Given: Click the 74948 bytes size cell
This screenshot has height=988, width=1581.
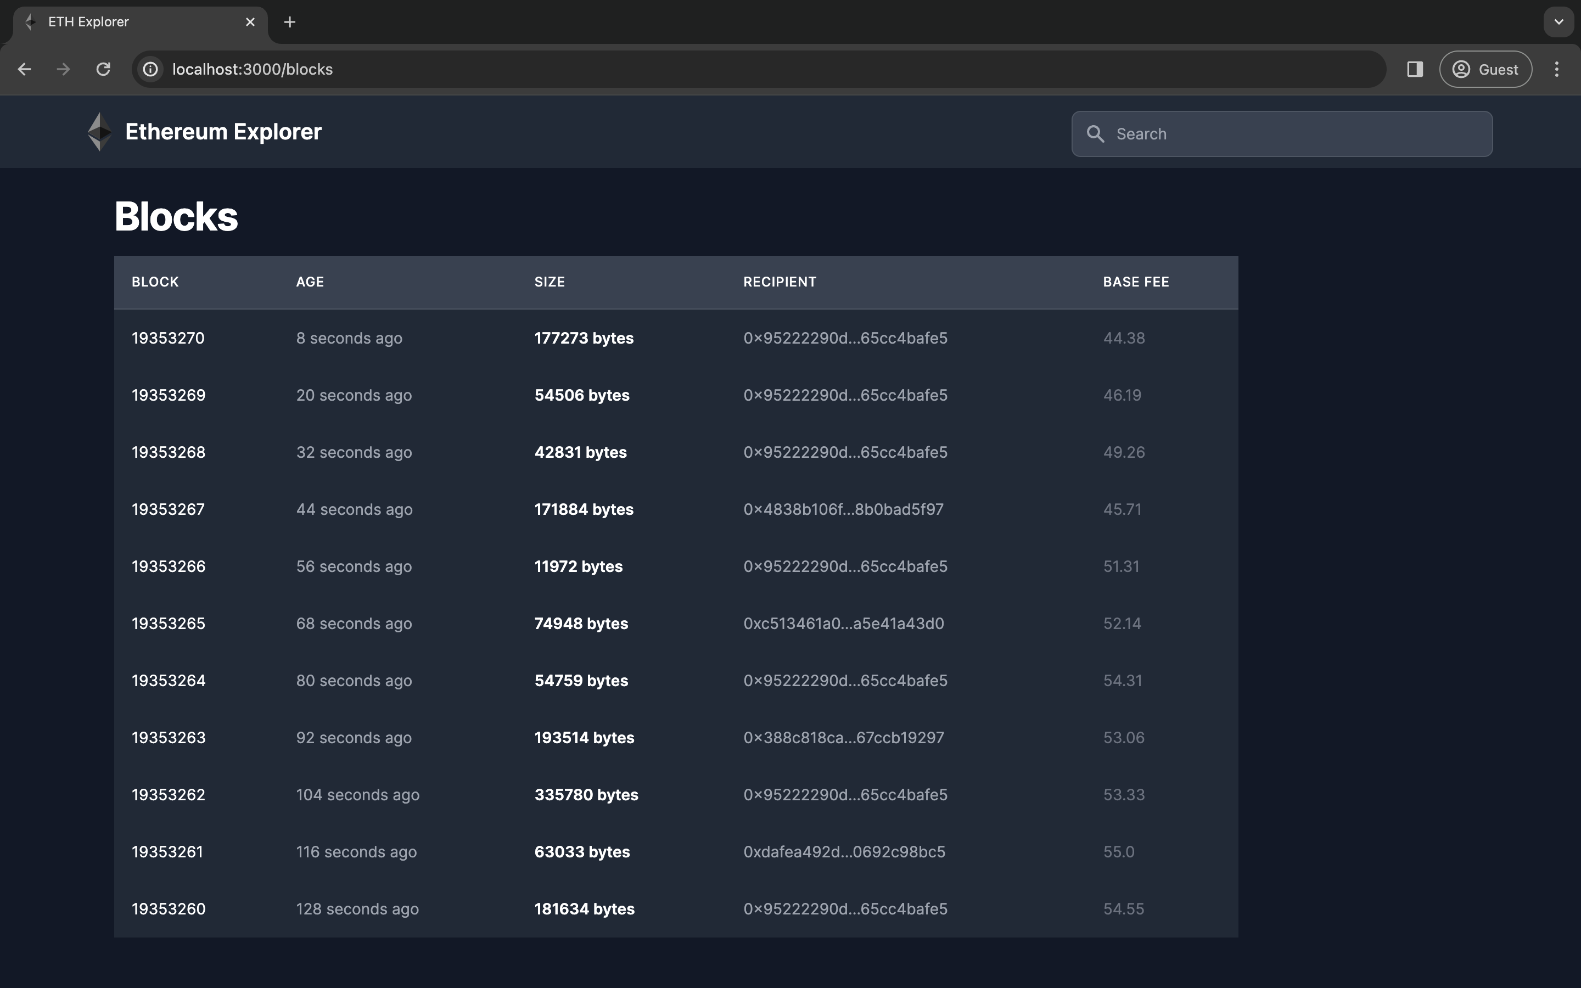Looking at the screenshot, I should (581, 624).
